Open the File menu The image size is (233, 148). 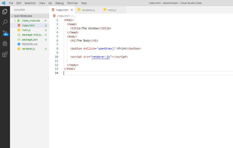coord(11,3)
